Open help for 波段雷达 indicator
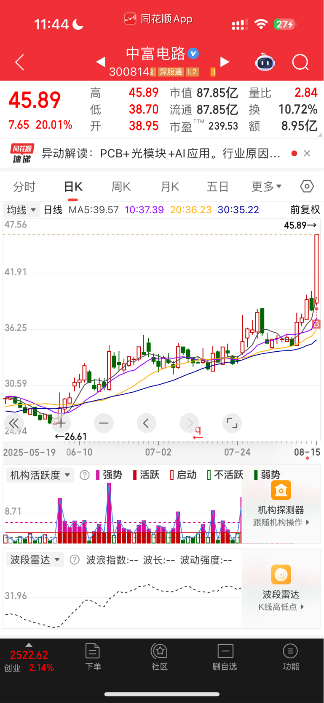This screenshot has height=703, width=324. [x=75, y=560]
